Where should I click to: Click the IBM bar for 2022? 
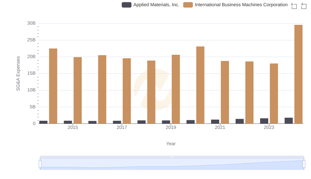[x=249, y=92]
